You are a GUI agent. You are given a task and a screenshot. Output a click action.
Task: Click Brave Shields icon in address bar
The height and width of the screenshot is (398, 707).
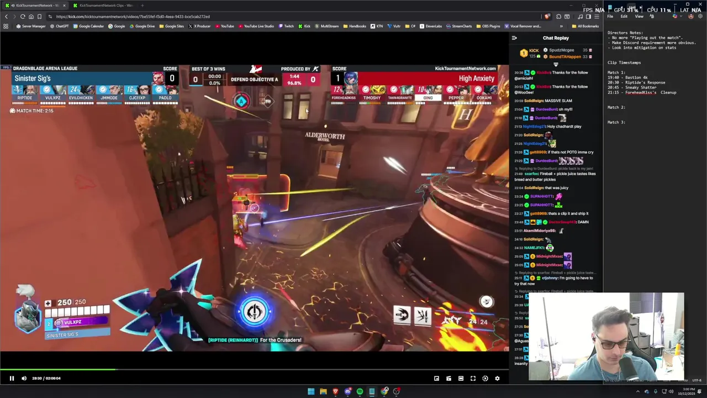[547, 17]
